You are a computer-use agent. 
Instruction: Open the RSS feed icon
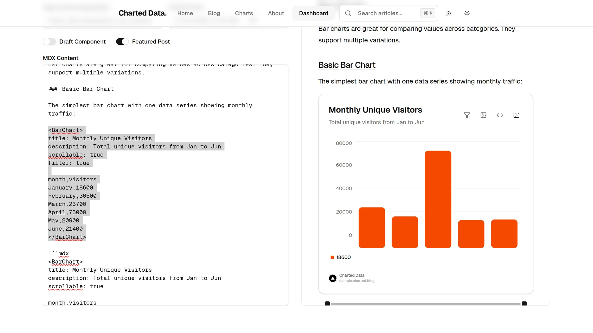(x=449, y=13)
